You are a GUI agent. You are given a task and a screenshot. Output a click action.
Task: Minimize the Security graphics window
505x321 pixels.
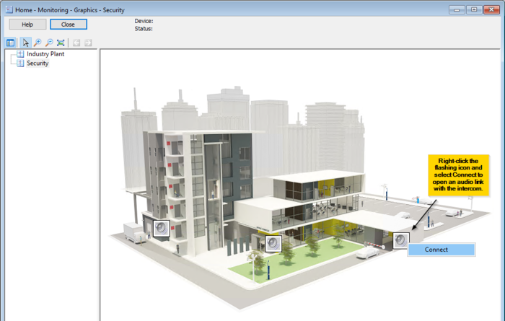457,9
